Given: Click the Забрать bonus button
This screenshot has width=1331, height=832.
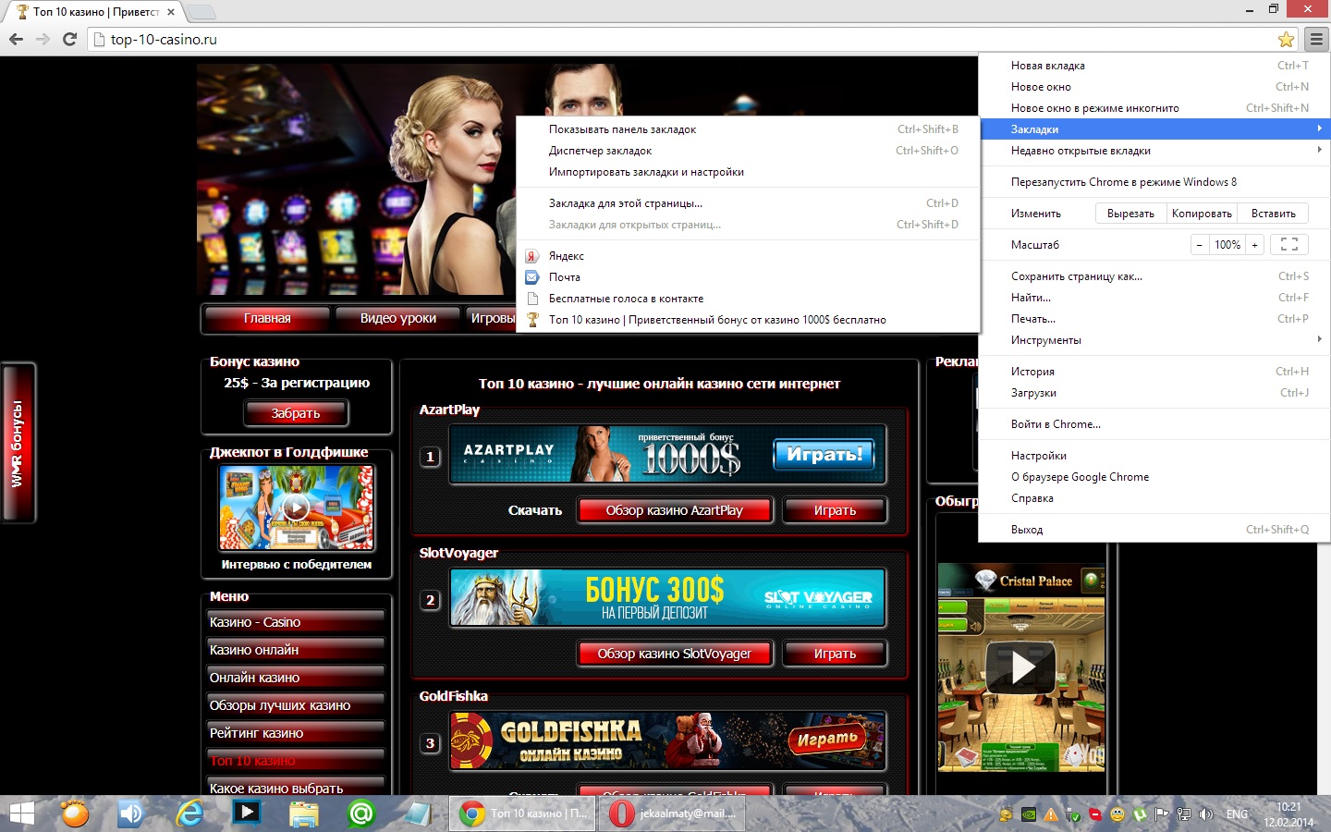Looking at the screenshot, I should [x=296, y=413].
